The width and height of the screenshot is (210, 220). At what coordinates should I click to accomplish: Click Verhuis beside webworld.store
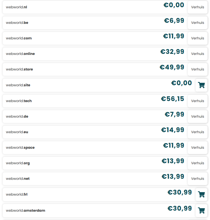(x=197, y=69)
